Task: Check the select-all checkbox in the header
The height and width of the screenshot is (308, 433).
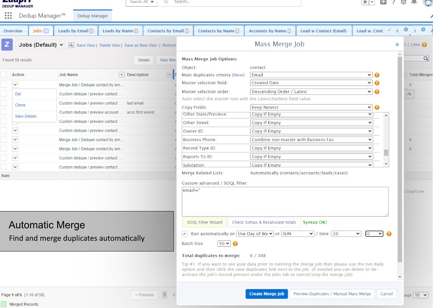Action: point(4,74)
